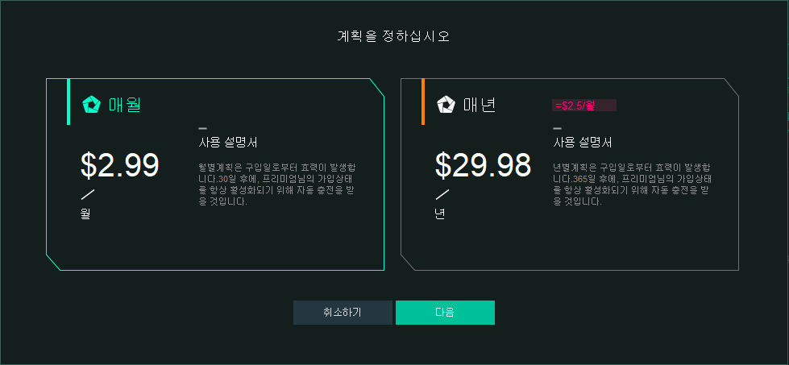The image size is (789, 365).
Task: Click the =$2.5/월 discount badge
Action: (x=583, y=106)
